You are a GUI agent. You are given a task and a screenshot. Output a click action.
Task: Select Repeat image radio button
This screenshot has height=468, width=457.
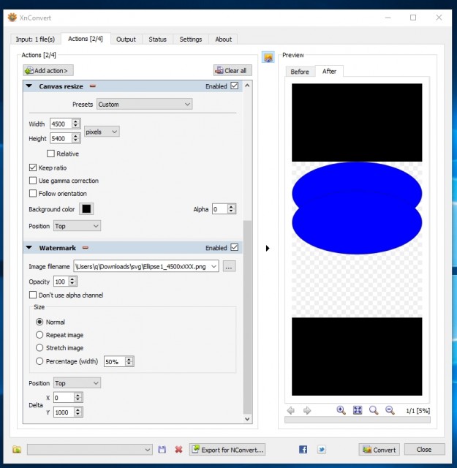click(x=39, y=335)
